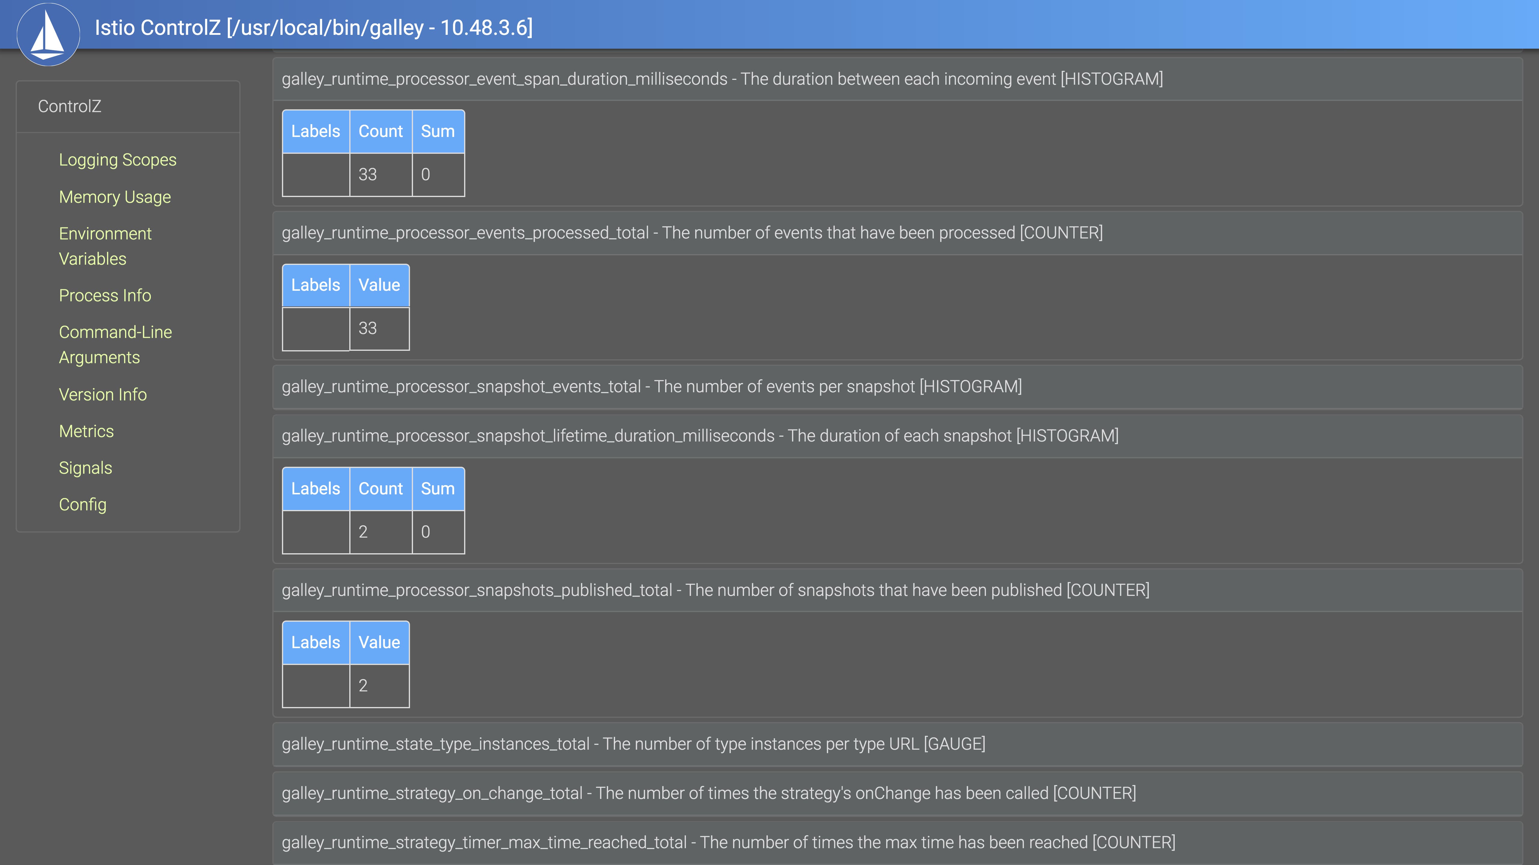Open the Command-Line Arguments page

pos(115,344)
